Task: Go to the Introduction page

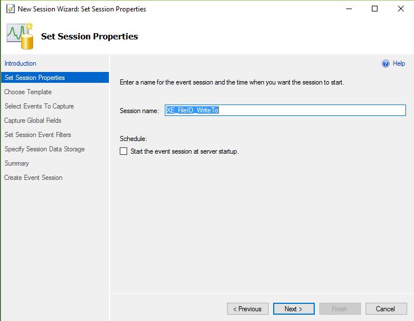Action: (x=20, y=63)
